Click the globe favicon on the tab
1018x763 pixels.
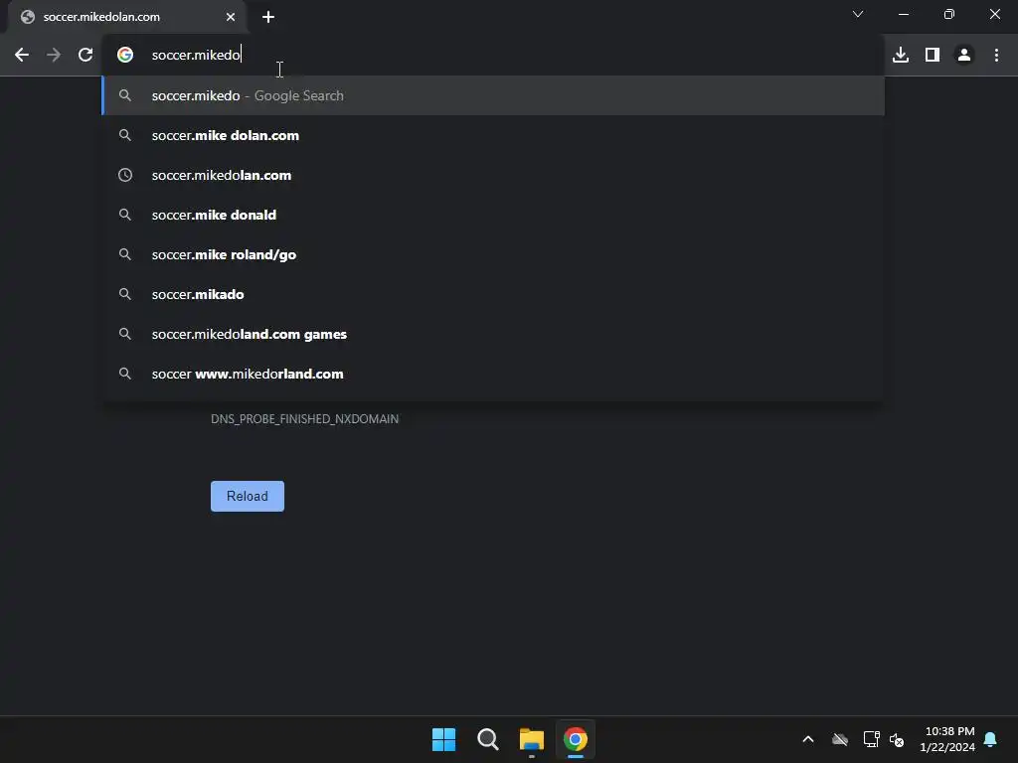tap(28, 17)
